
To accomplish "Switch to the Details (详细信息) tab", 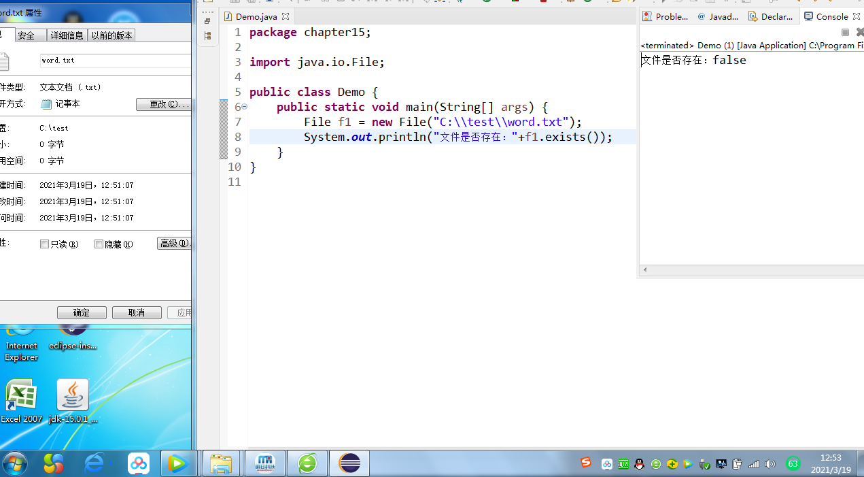I will tap(67, 35).
